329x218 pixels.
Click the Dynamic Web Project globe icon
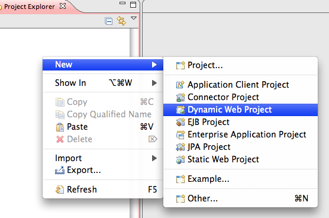[x=180, y=110]
